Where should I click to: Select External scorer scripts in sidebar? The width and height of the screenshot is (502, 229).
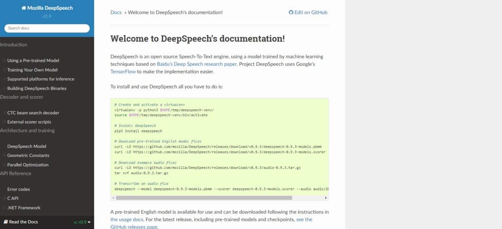pos(29,122)
